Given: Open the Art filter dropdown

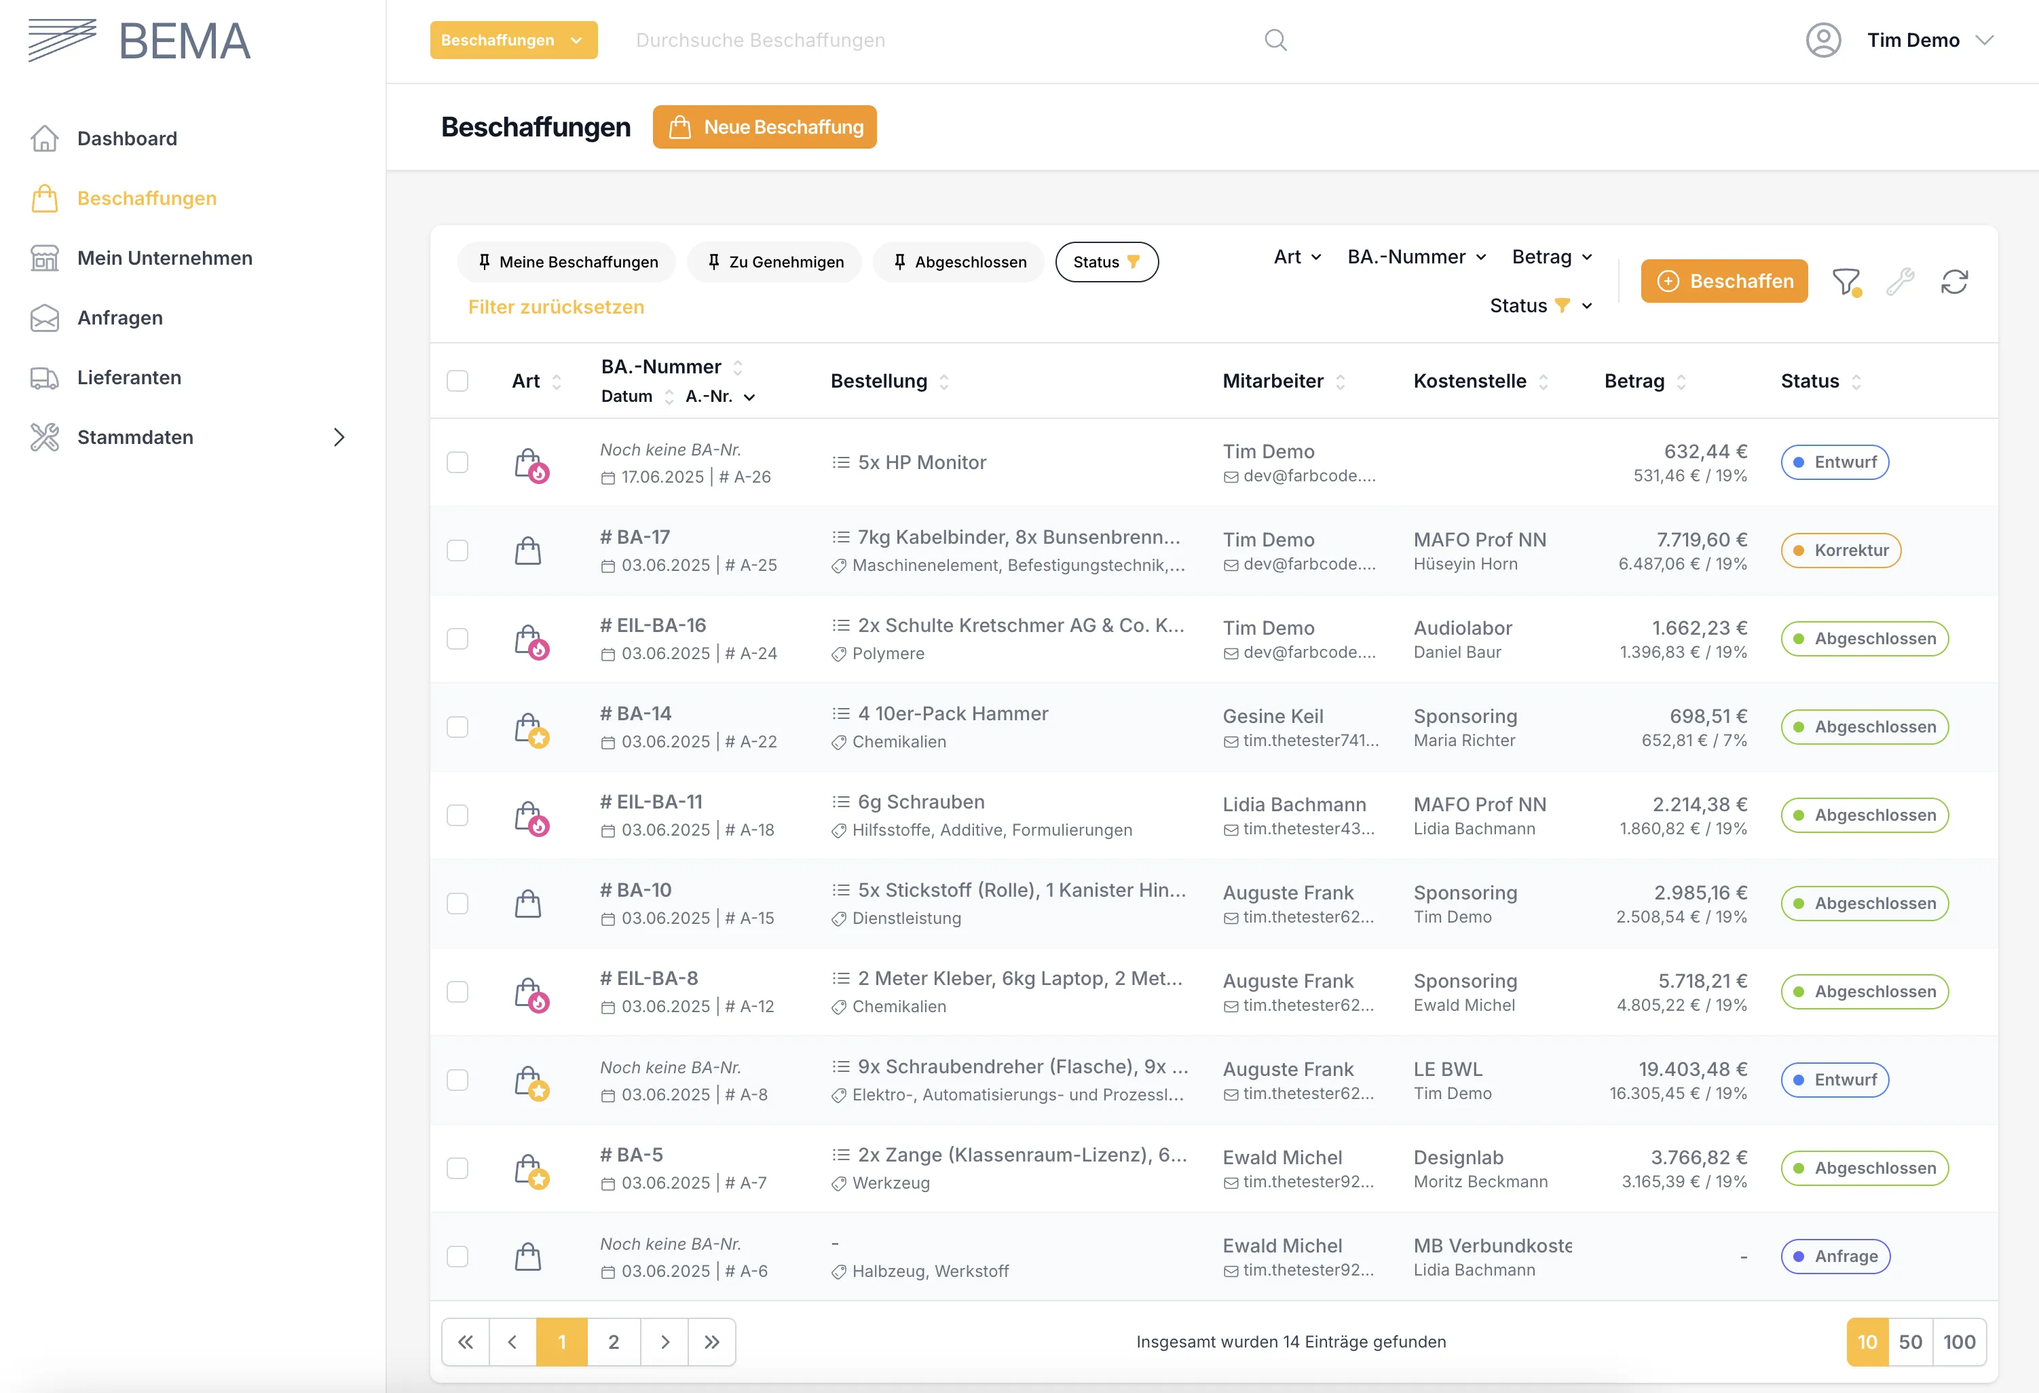Looking at the screenshot, I should click(x=1296, y=257).
